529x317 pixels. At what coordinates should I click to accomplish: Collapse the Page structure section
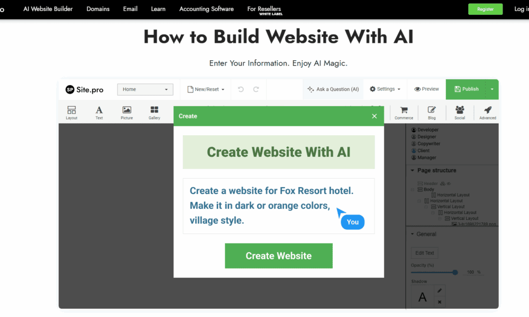pyautogui.click(x=413, y=171)
